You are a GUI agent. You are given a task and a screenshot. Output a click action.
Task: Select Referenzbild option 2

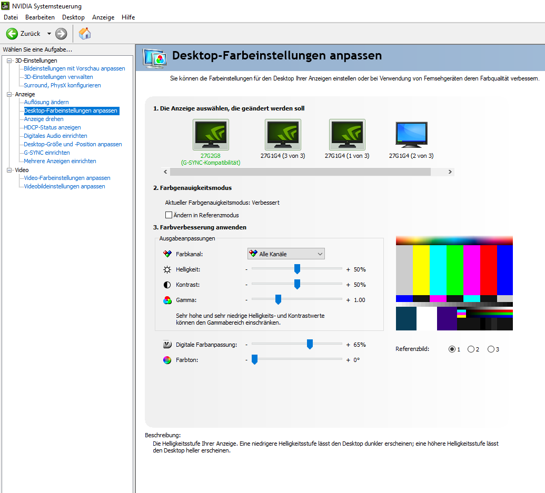tap(471, 349)
